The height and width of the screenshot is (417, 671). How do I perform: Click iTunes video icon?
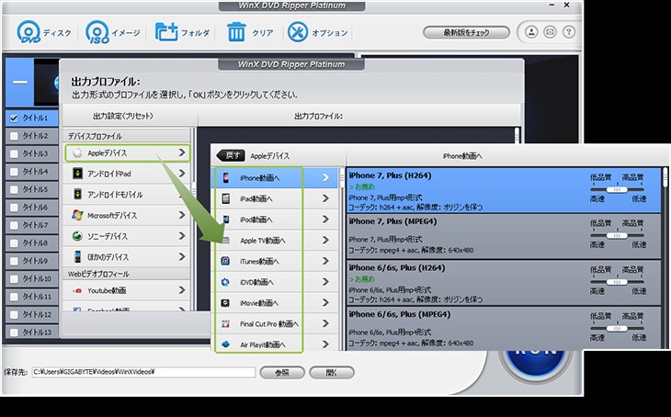(x=225, y=261)
